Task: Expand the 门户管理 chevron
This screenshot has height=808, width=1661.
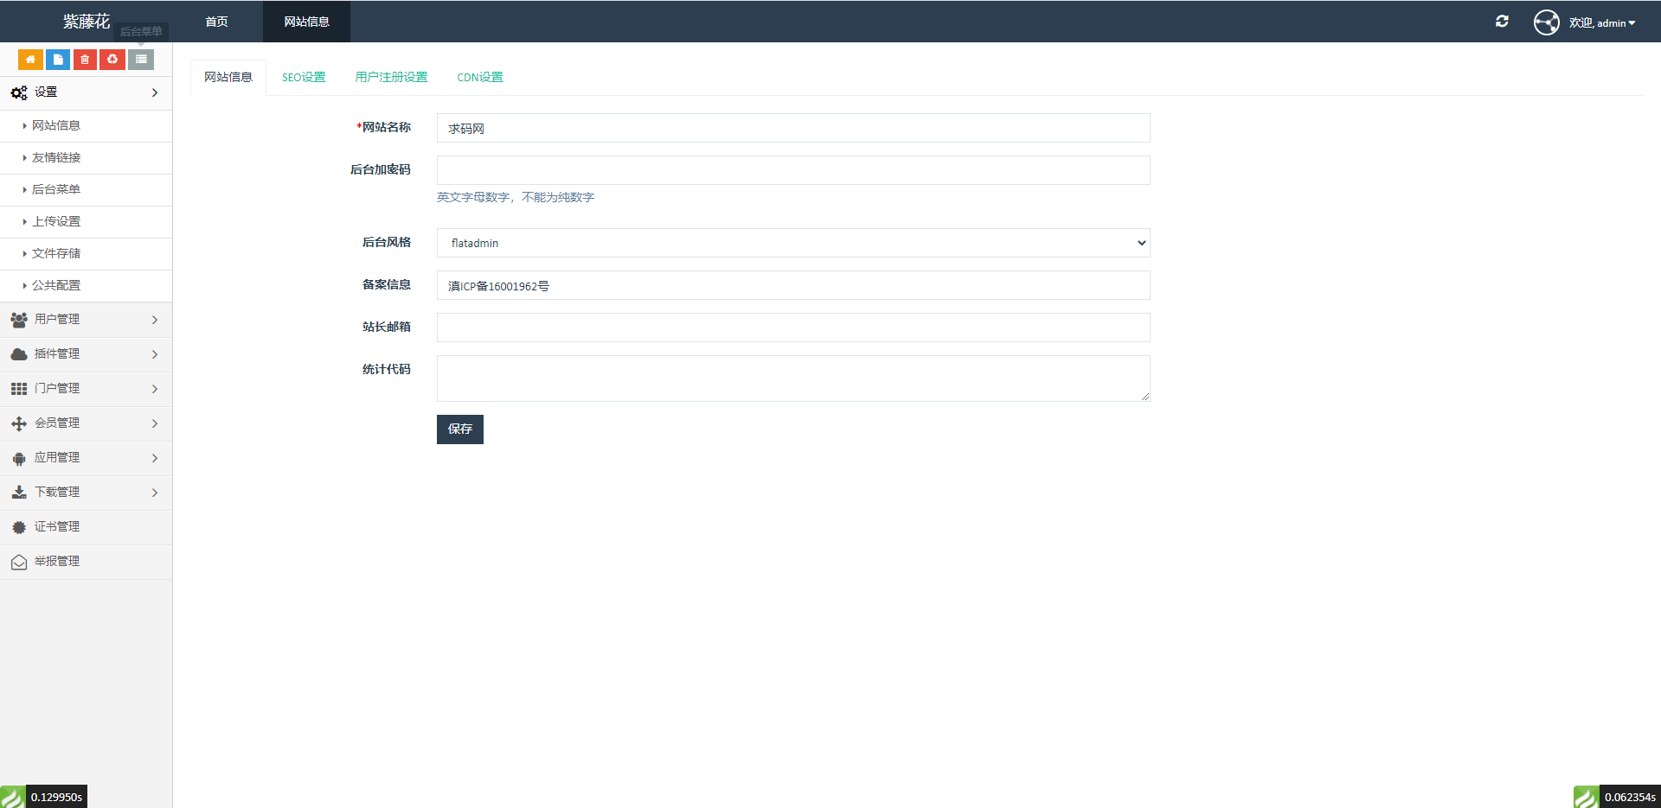Action: click(155, 389)
